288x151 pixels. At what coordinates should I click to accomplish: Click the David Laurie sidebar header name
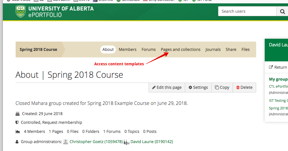pos(278,45)
